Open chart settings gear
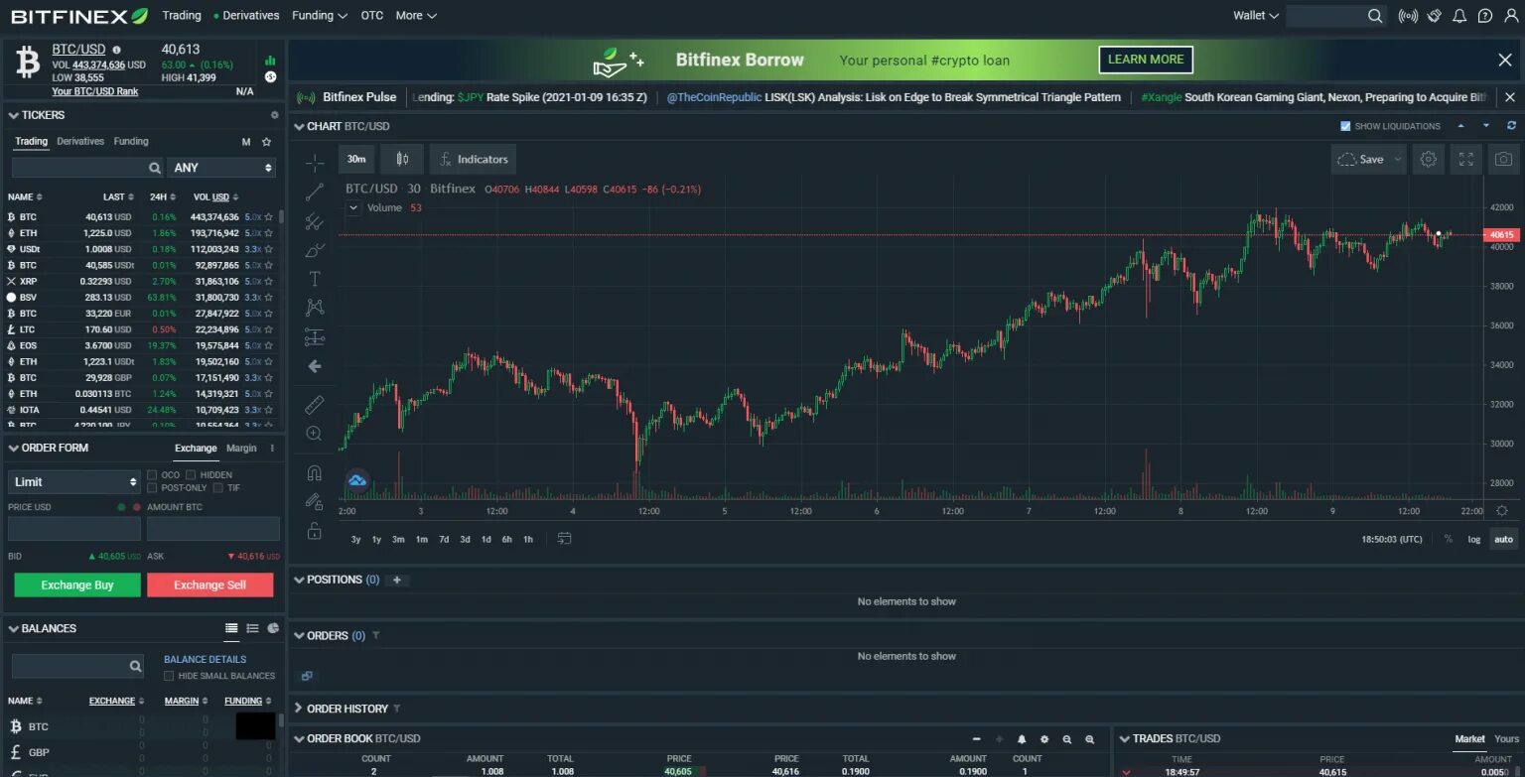The height and width of the screenshot is (777, 1525). pos(1429,159)
